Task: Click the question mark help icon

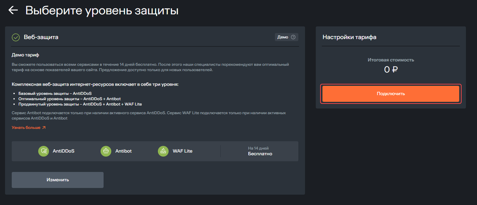Action: click(293, 37)
